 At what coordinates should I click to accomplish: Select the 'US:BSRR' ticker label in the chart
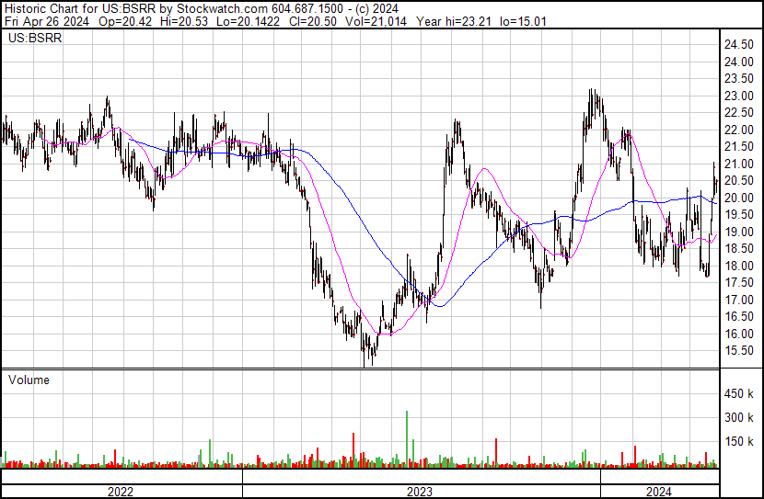coord(35,38)
